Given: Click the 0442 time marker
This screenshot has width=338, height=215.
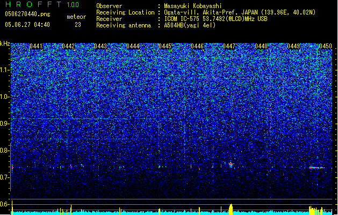Looking at the screenshot, I should [68, 46].
